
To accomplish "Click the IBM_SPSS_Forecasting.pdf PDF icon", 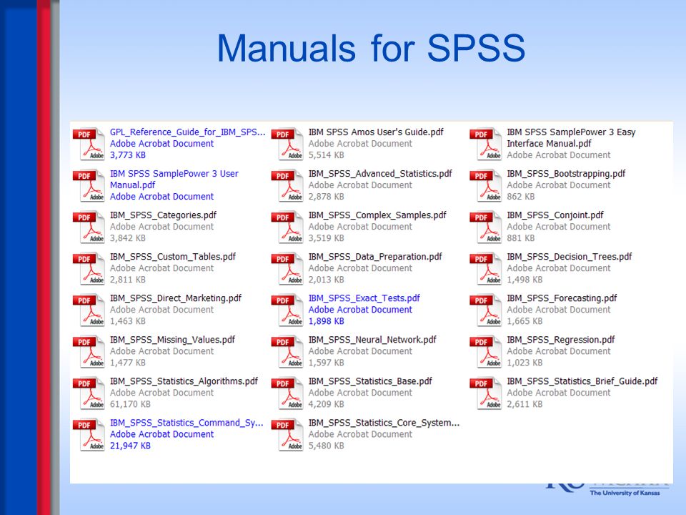I will [x=486, y=310].
